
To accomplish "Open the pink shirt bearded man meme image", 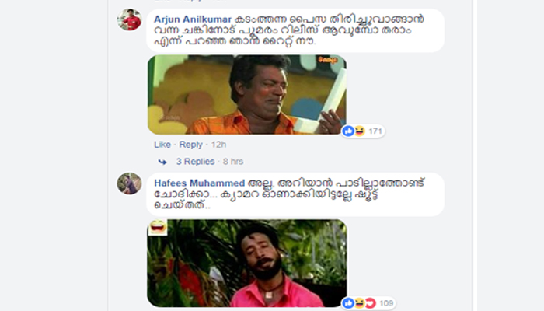I will coord(246,263).
